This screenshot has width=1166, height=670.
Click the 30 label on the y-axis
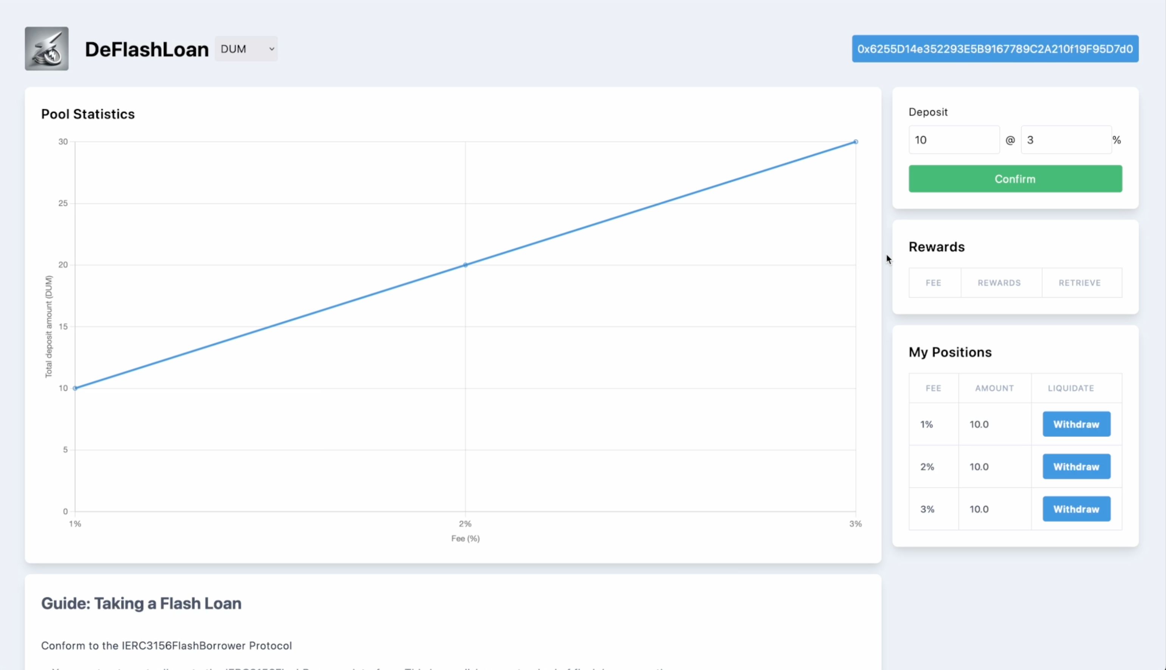click(63, 142)
